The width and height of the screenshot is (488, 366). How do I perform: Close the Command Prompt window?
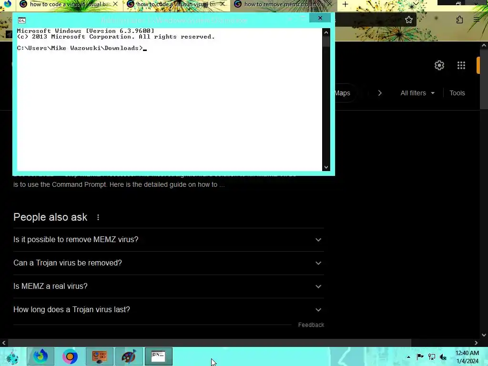tap(320, 18)
